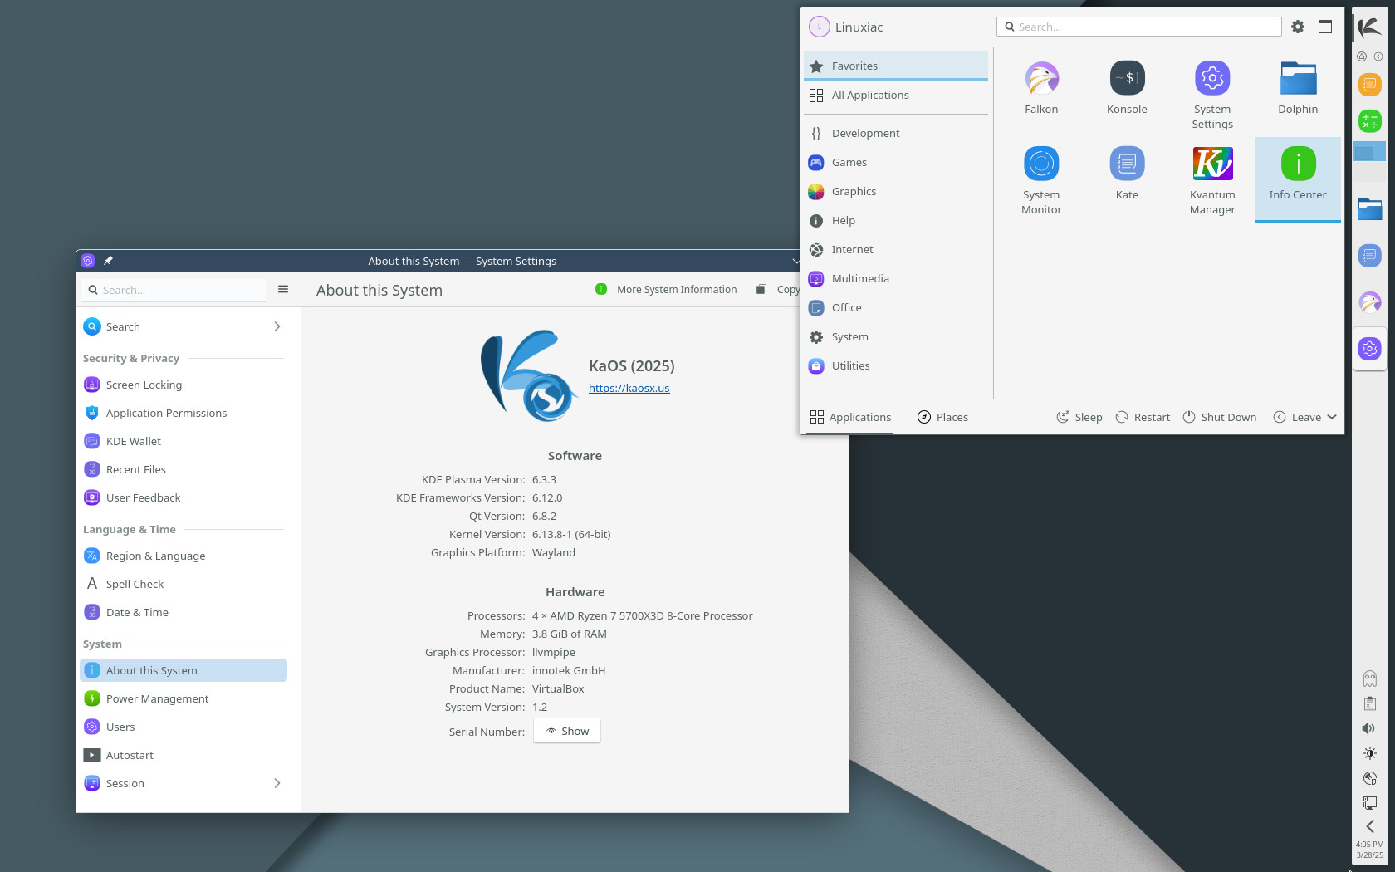
Task: Click the KaOS launcher logo in panel
Action: tap(1369, 27)
